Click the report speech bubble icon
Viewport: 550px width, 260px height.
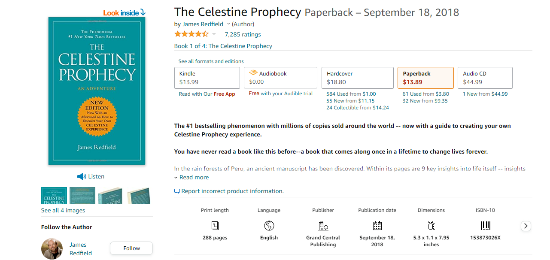click(x=177, y=191)
